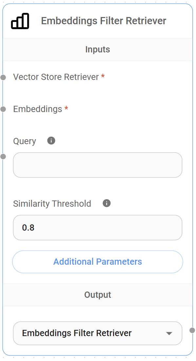Open the Query info tooltip icon
This screenshot has height=361, width=196.
point(51,141)
